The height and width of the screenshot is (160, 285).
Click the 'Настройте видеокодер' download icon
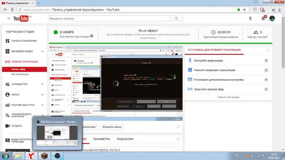[190, 60]
